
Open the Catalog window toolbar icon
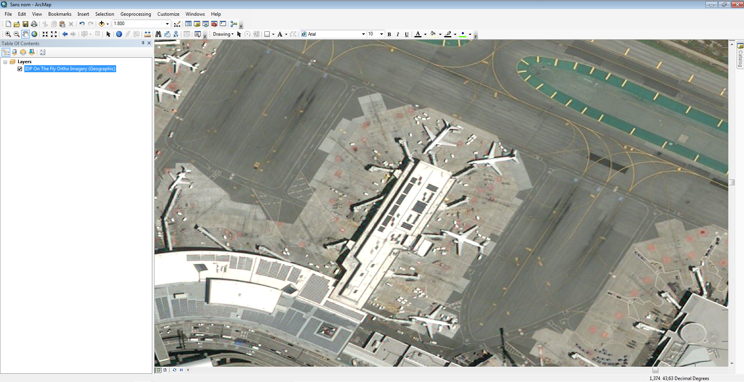pyautogui.click(x=197, y=24)
